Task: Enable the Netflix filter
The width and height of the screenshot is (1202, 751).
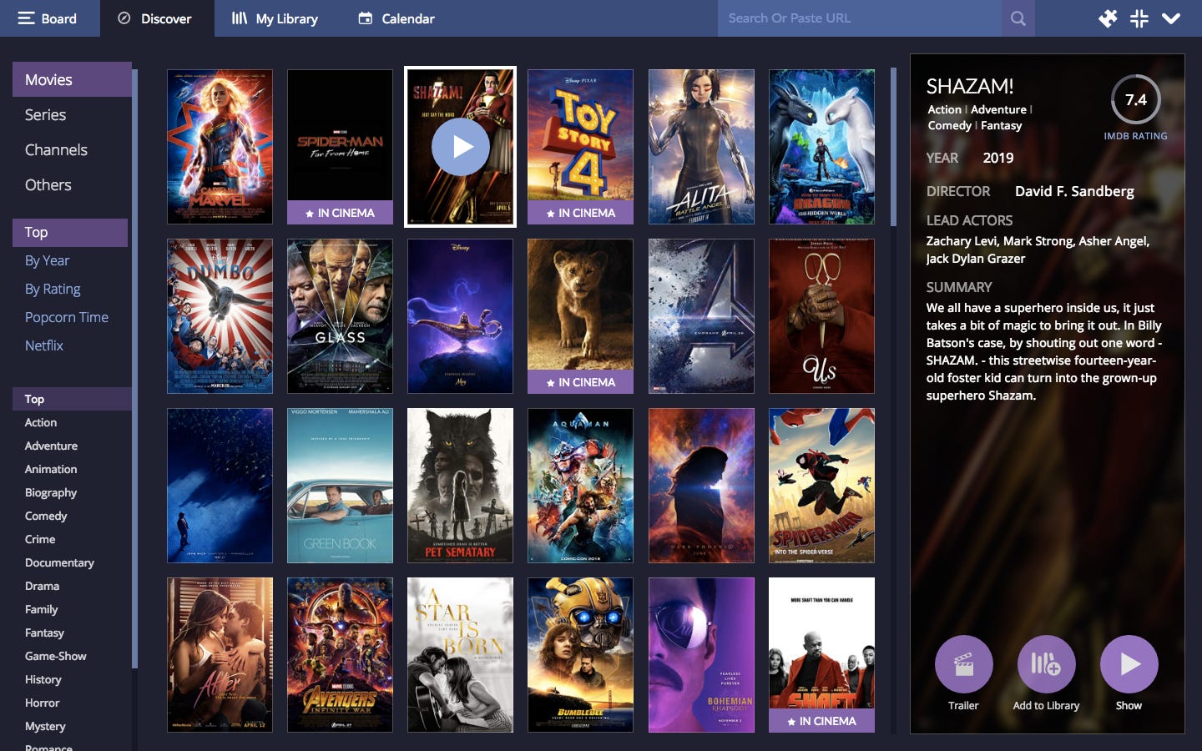Action: (43, 345)
